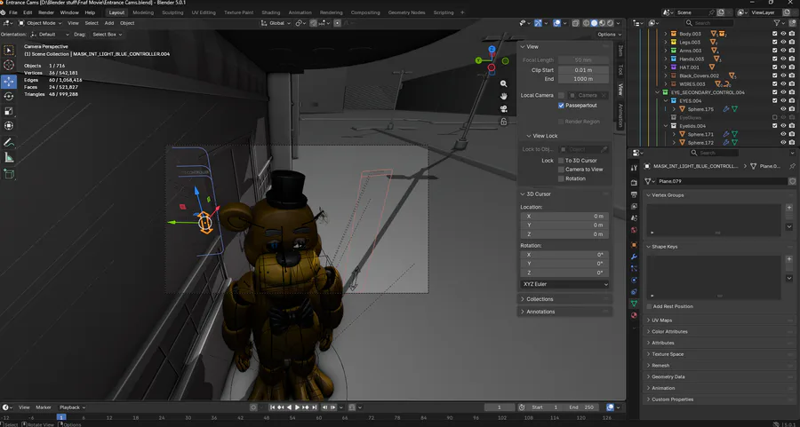Jump to first frame in timeline

(x=273, y=407)
